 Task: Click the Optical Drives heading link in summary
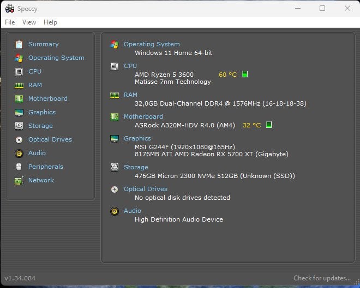click(x=146, y=189)
